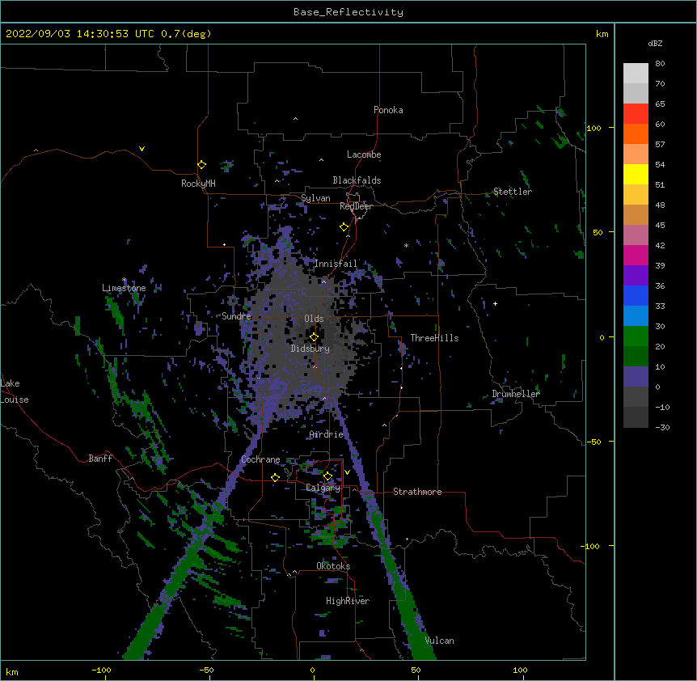Click the white asterisk above Limestone label

[x=125, y=280]
